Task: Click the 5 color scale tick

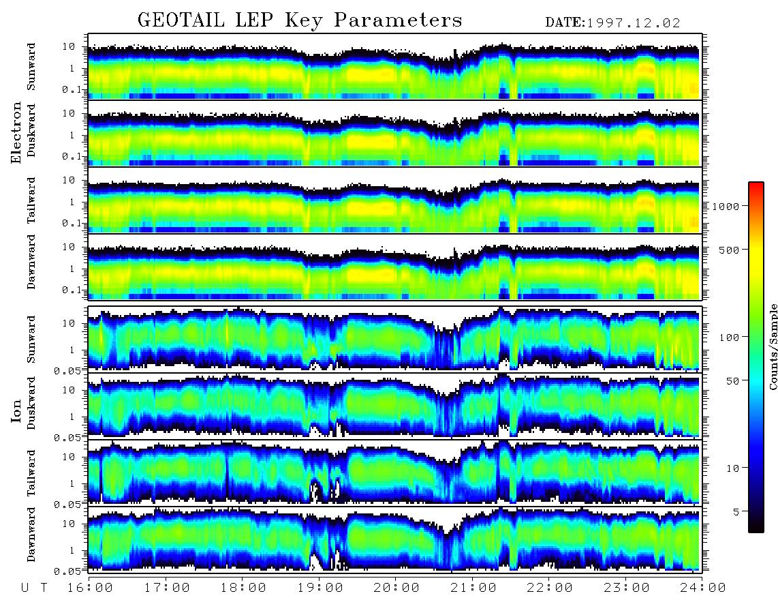Action: 736,512
